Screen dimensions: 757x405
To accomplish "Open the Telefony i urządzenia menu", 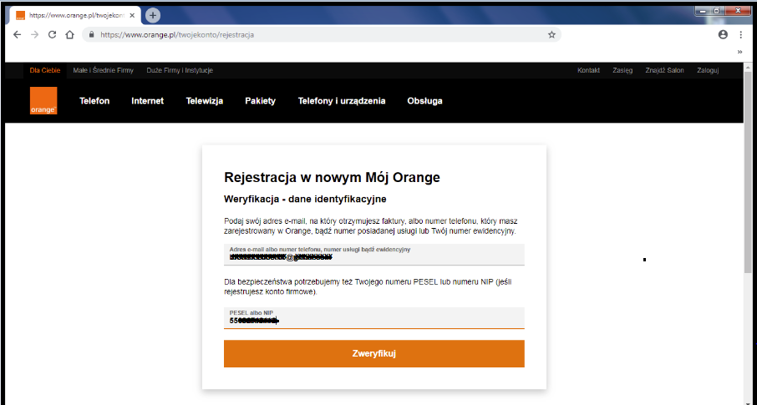I will (342, 101).
